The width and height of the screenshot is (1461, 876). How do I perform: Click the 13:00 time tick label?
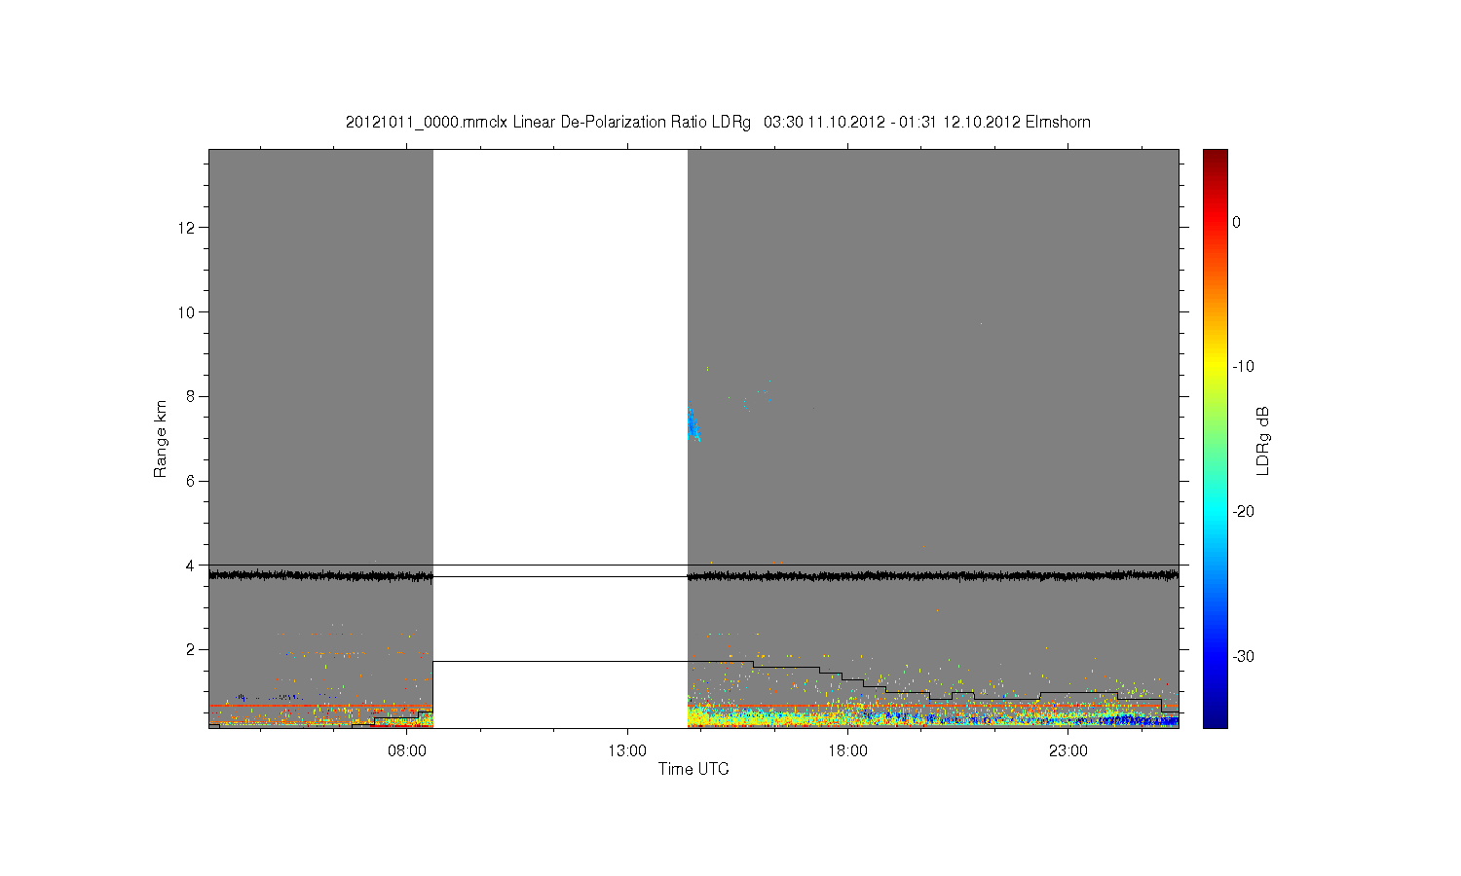pyautogui.click(x=627, y=750)
